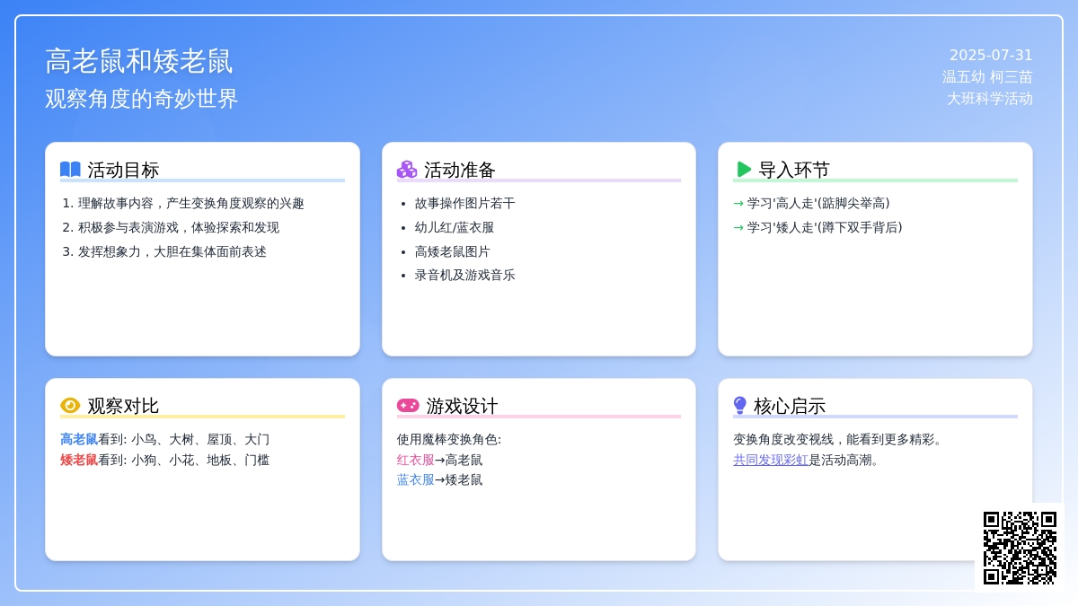This screenshot has width=1078, height=606.
Task: Click the text 小鸟、大树、屋顶、大门
Action: (x=200, y=439)
